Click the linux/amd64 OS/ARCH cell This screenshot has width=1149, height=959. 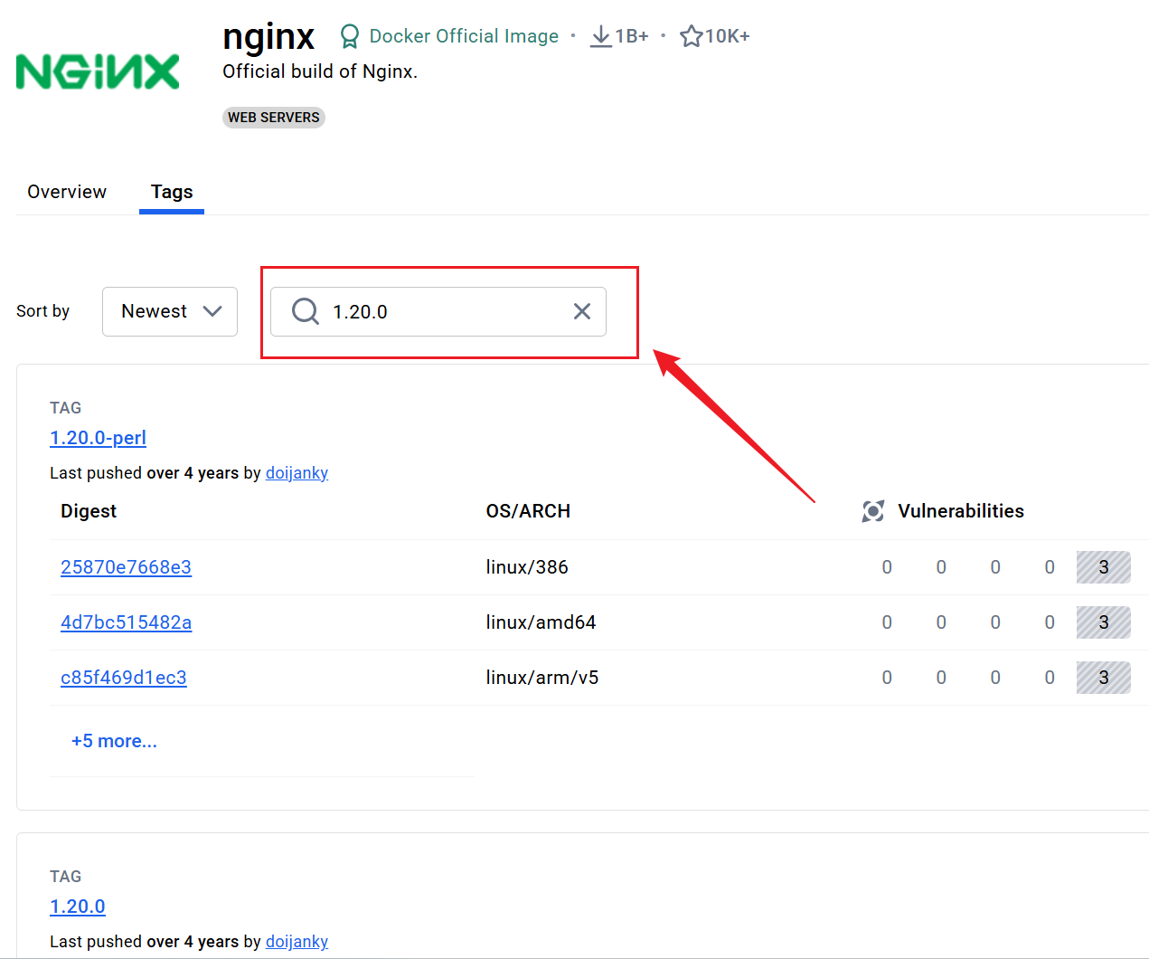(x=541, y=622)
